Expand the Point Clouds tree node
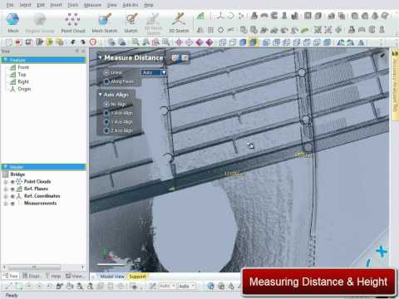399x299 pixels. 6,182
